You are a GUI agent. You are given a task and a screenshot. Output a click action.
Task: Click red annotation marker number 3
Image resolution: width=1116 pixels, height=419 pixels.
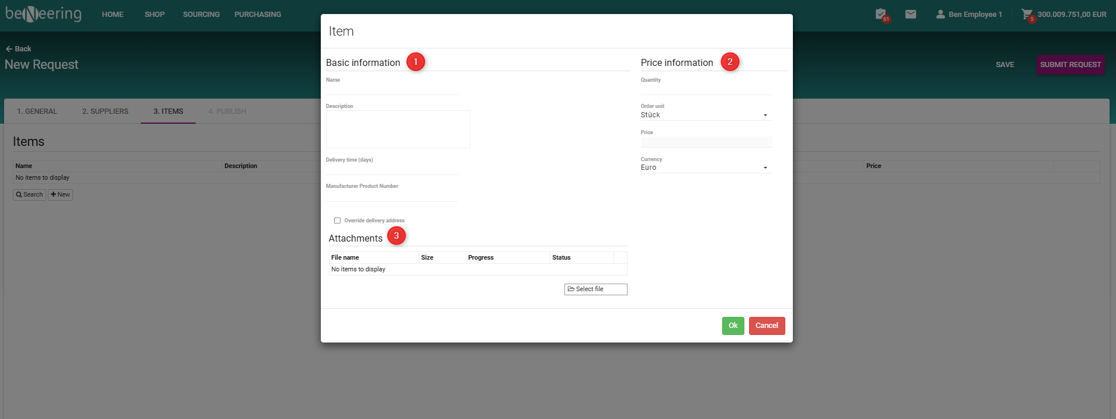(396, 236)
